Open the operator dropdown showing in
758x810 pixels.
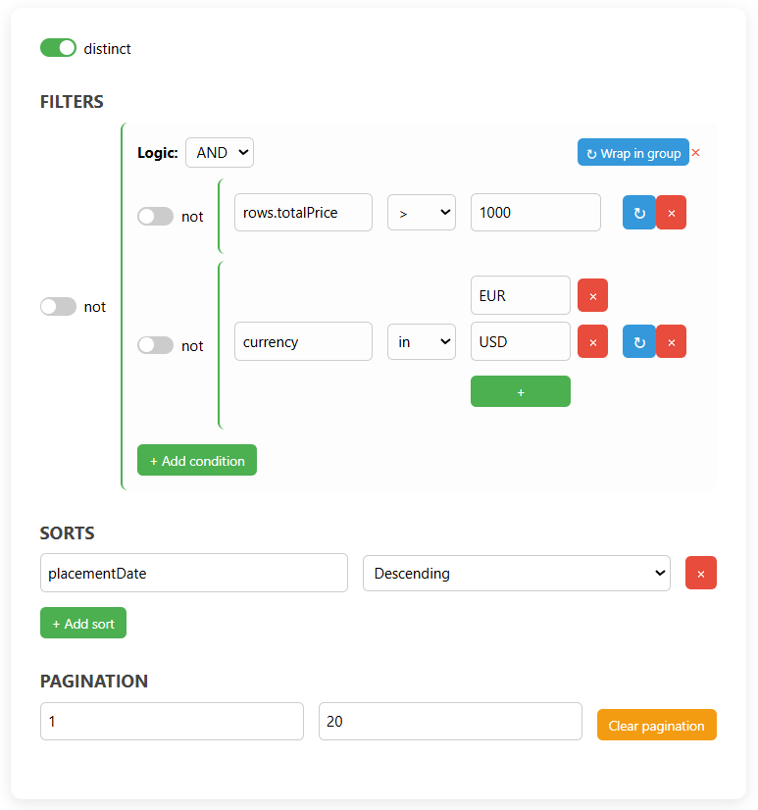click(x=421, y=341)
